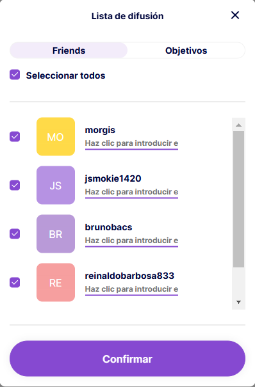The image size is (255, 387).
Task: Uncheck the morgis checkbox
Action: click(x=15, y=136)
